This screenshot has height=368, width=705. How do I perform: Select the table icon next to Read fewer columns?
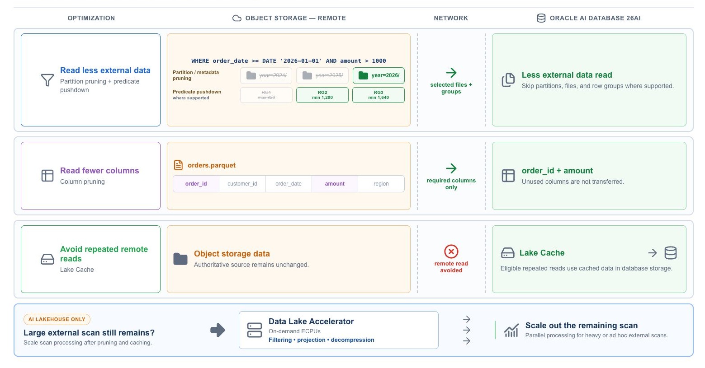47,176
